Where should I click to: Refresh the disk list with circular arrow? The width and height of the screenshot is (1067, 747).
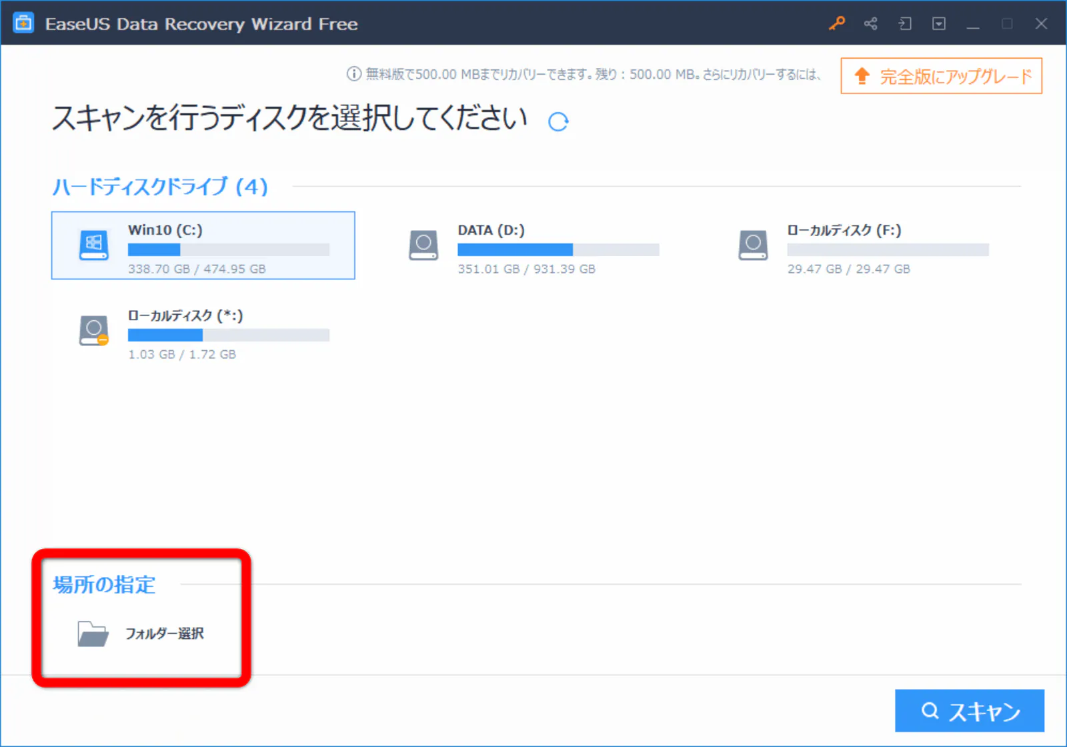[558, 121]
